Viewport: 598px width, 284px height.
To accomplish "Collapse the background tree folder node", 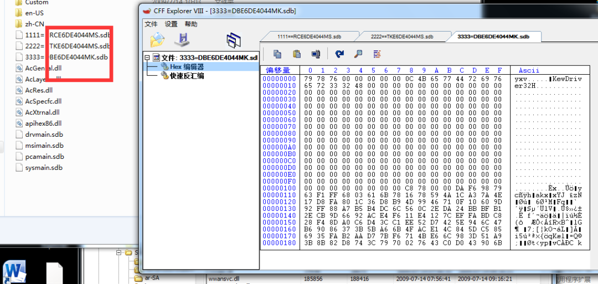I will tap(118, 253).
